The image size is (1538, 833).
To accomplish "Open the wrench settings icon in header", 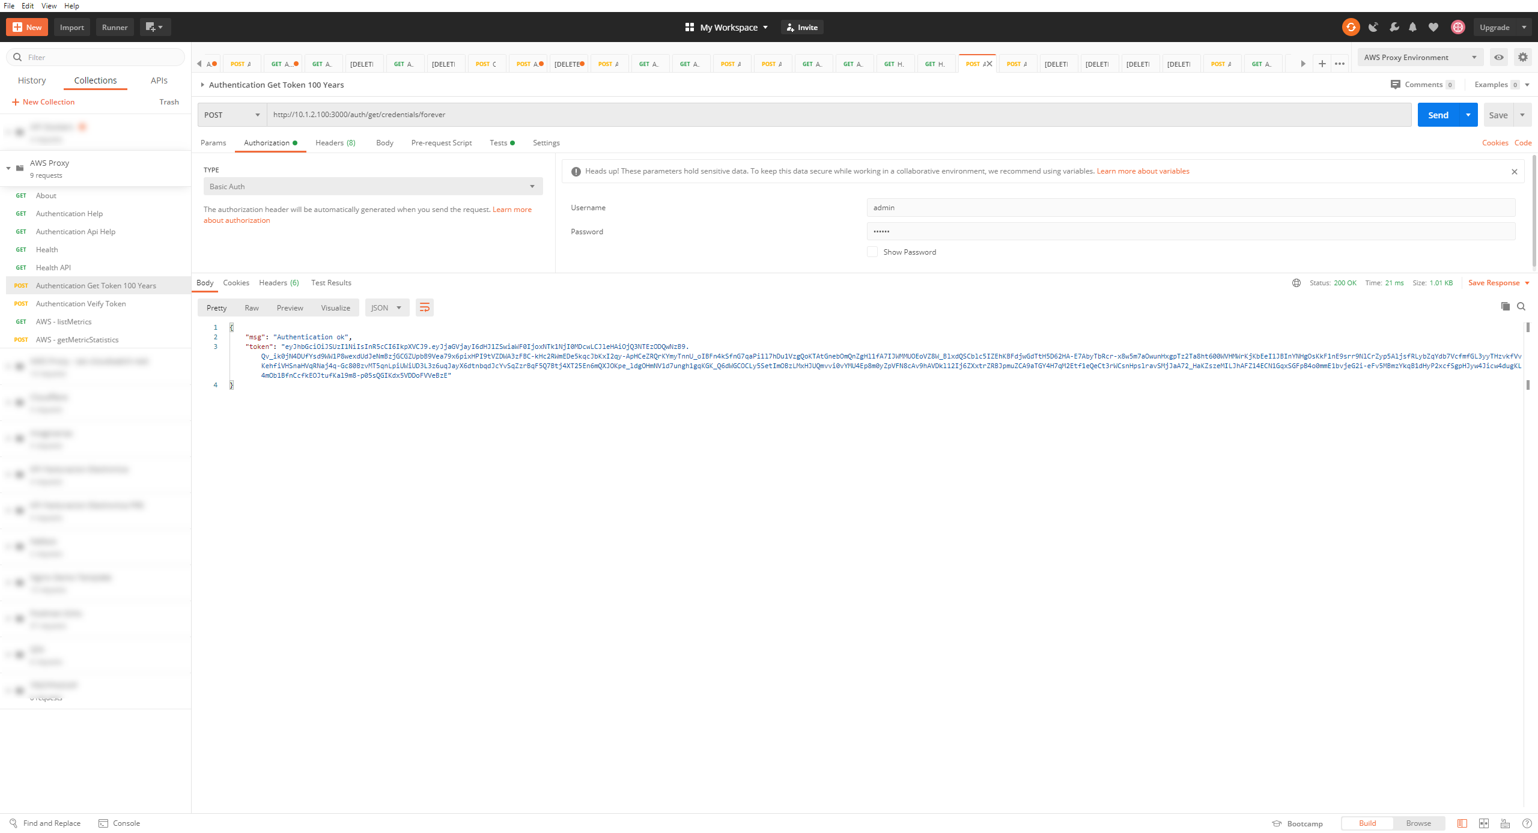I will (x=1394, y=27).
